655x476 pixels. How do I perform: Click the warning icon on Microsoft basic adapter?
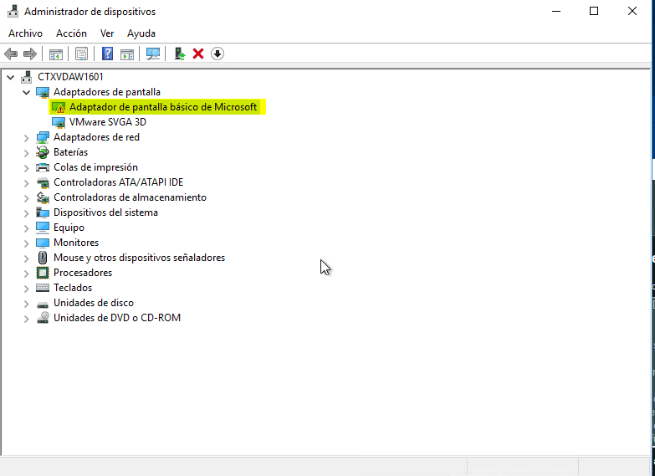click(59, 107)
